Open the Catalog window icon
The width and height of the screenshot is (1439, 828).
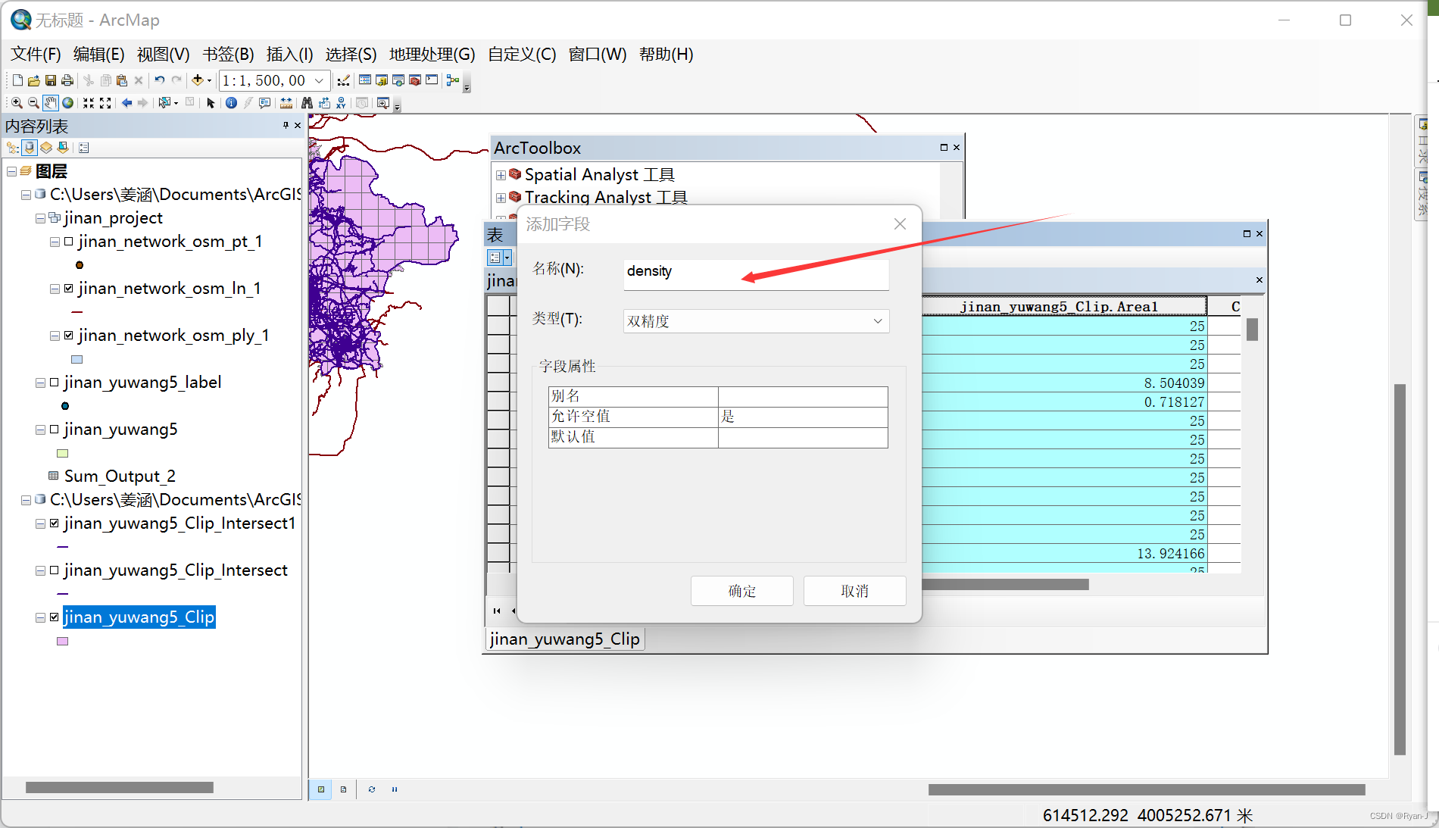[382, 80]
